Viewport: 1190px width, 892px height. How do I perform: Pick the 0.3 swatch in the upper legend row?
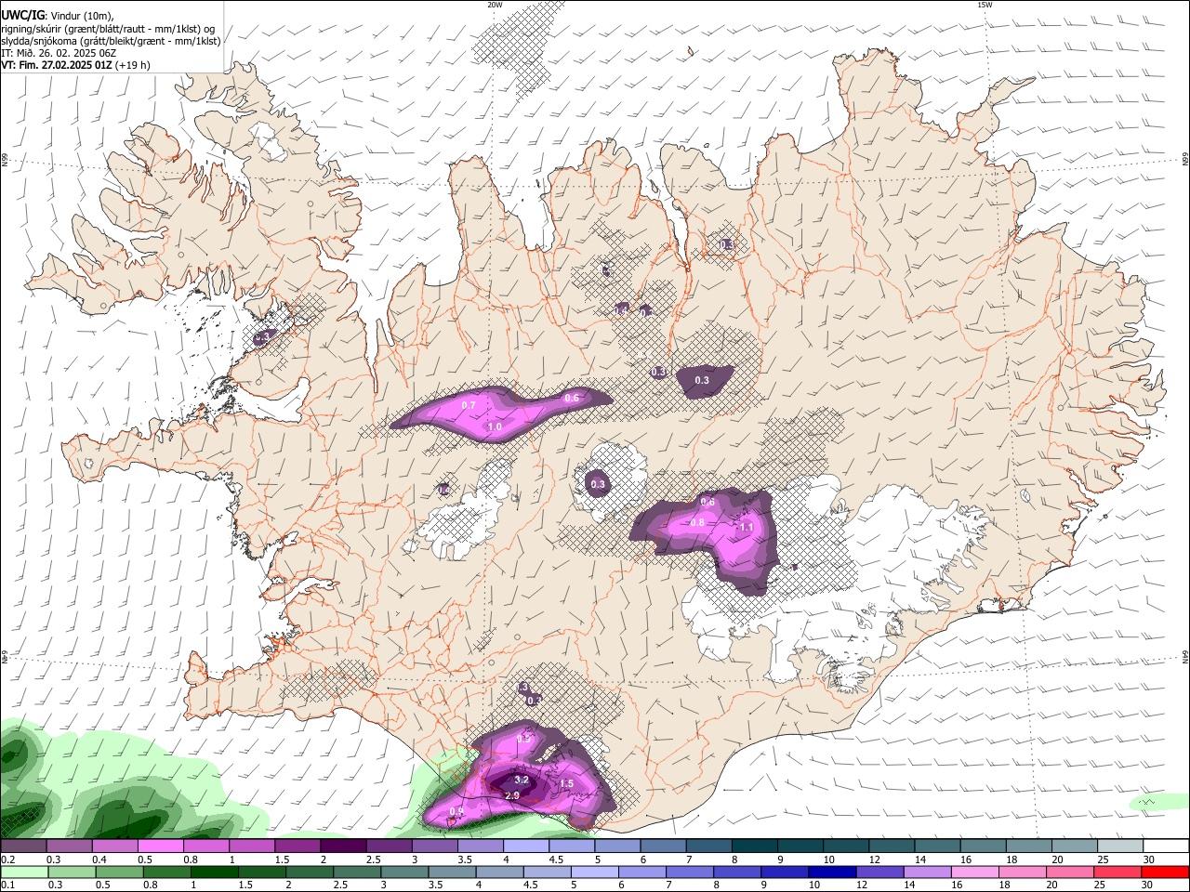tap(69, 846)
